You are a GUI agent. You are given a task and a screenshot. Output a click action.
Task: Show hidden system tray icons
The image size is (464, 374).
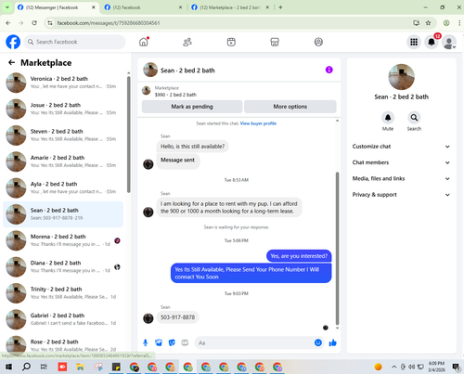(x=393, y=367)
